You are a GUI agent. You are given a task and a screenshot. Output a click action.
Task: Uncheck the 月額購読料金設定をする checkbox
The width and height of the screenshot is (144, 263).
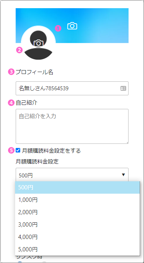(18, 150)
